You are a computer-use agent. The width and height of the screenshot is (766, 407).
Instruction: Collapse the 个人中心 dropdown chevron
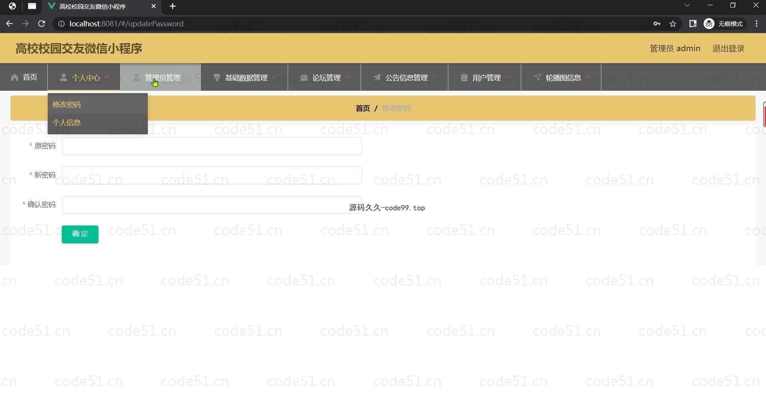[x=107, y=77]
